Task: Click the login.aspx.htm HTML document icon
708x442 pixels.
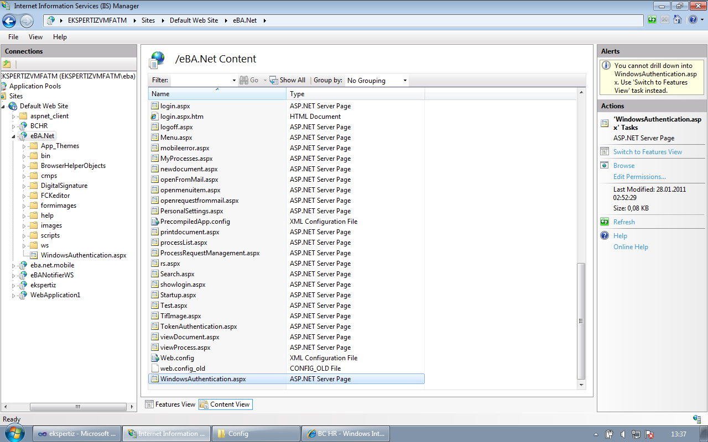Action: point(155,117)
